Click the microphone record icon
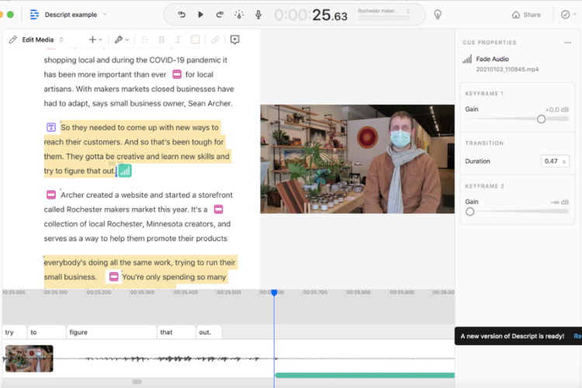The height and width of the screenshot is (388, 582). [258, 15]
